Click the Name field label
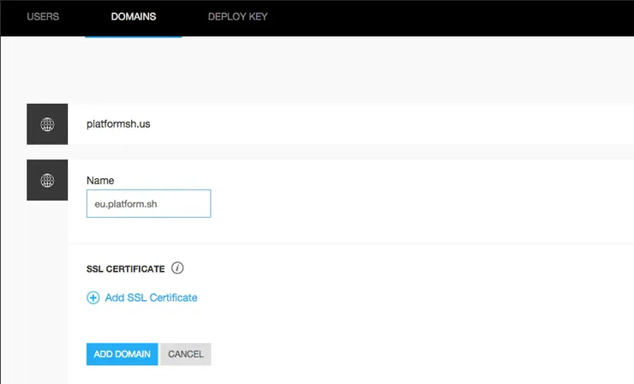 (x=100, y=181)
